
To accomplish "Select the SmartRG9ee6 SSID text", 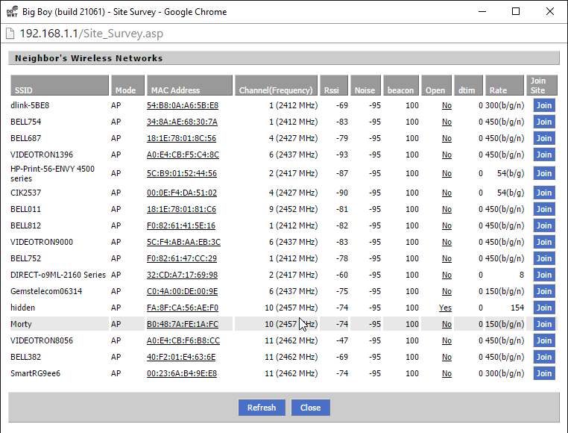I will [x=36, y=373].
